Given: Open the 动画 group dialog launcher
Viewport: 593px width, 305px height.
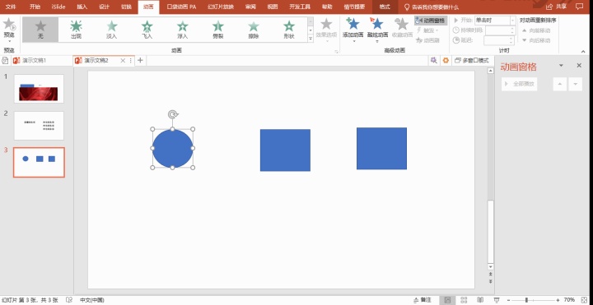Looking at the screenshot, I should [x=336, y=51].
